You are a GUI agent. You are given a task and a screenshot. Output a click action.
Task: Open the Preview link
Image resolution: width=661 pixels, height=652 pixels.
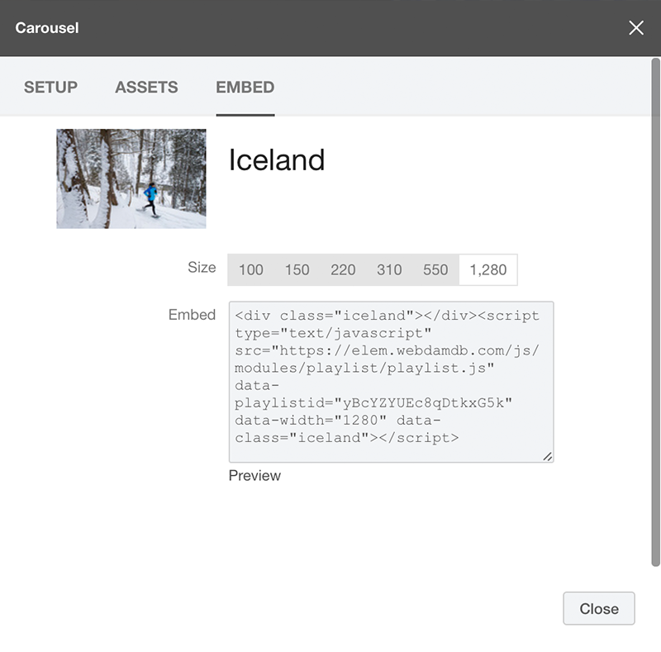254,476
